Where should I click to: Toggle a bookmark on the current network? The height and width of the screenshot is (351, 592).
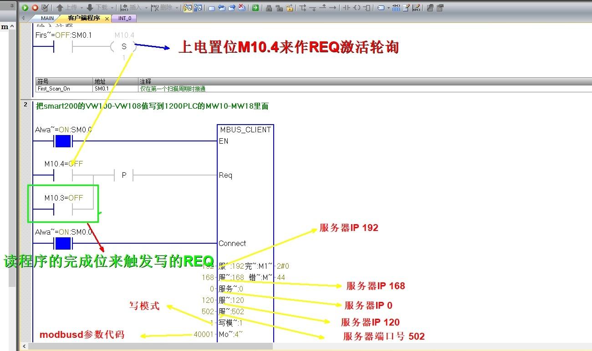pos(212,8)
